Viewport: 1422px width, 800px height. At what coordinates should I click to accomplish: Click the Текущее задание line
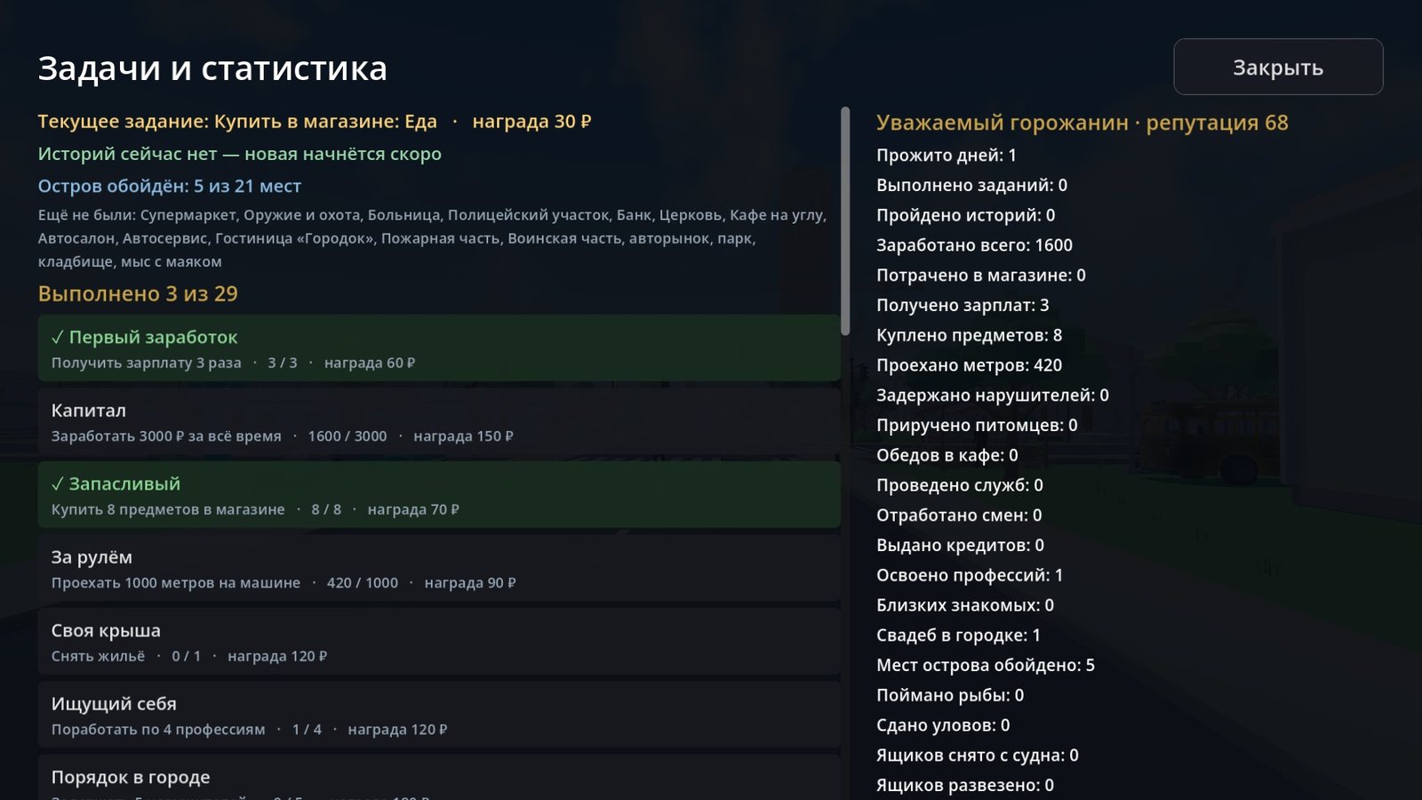click(x=315, y=121)
